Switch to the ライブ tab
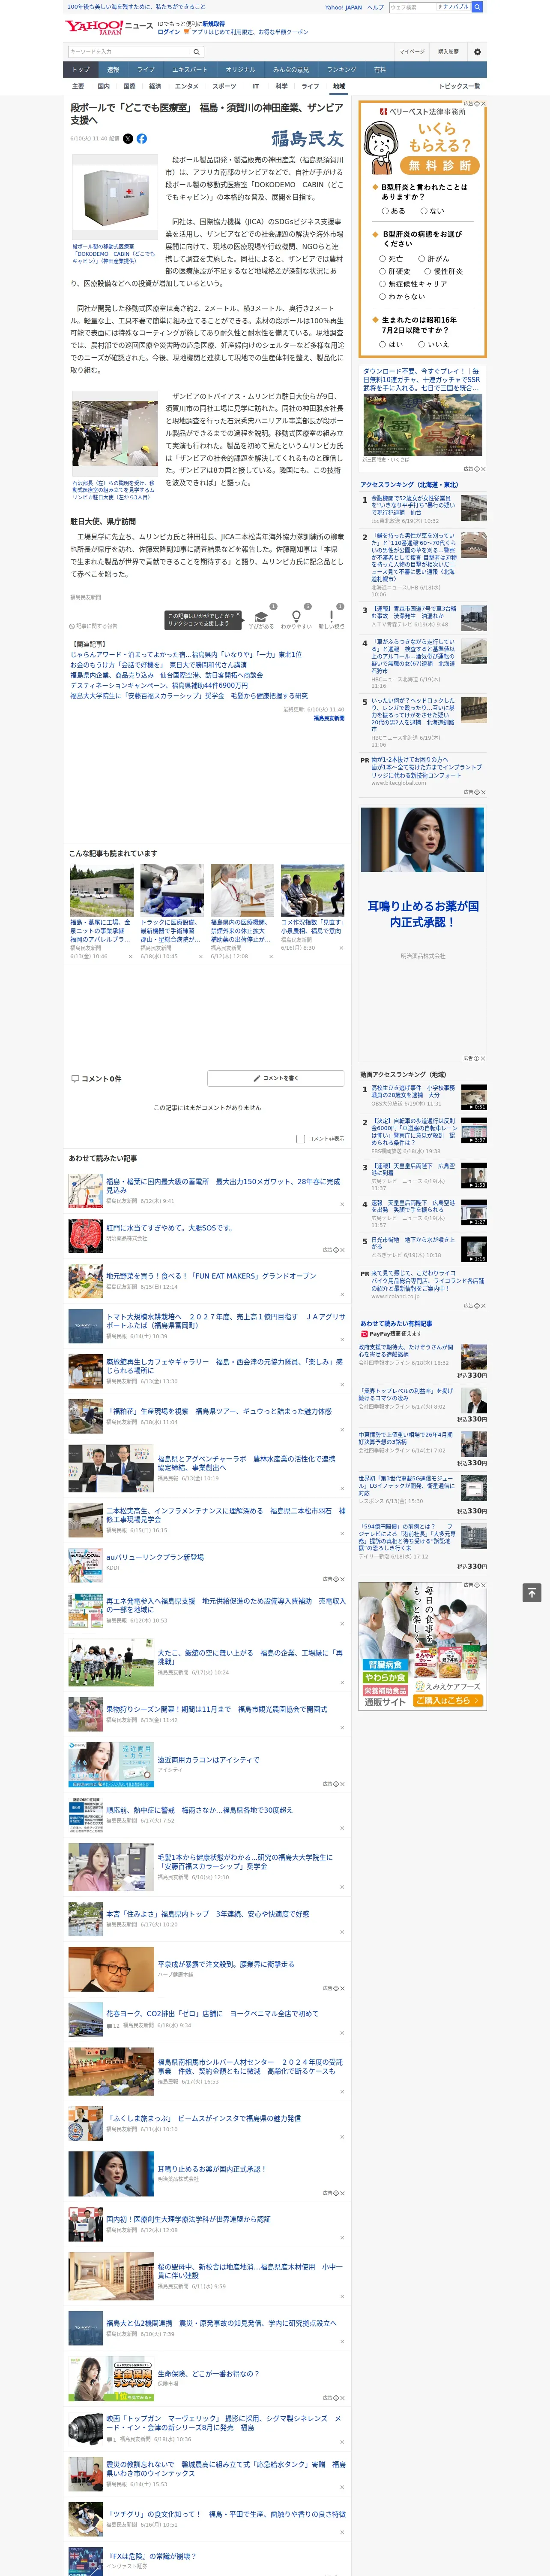This screenshot has height=2576, width=550. [x=146, y=70]
